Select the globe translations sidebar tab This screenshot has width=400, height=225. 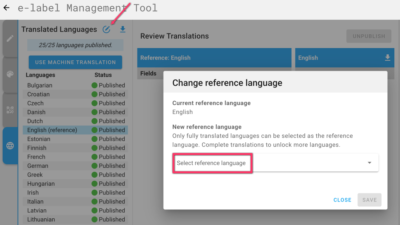tap(10, 146)
